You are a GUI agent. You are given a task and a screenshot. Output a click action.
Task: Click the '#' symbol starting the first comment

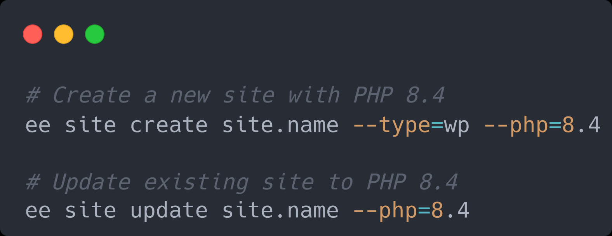click(x=33, y=95)
